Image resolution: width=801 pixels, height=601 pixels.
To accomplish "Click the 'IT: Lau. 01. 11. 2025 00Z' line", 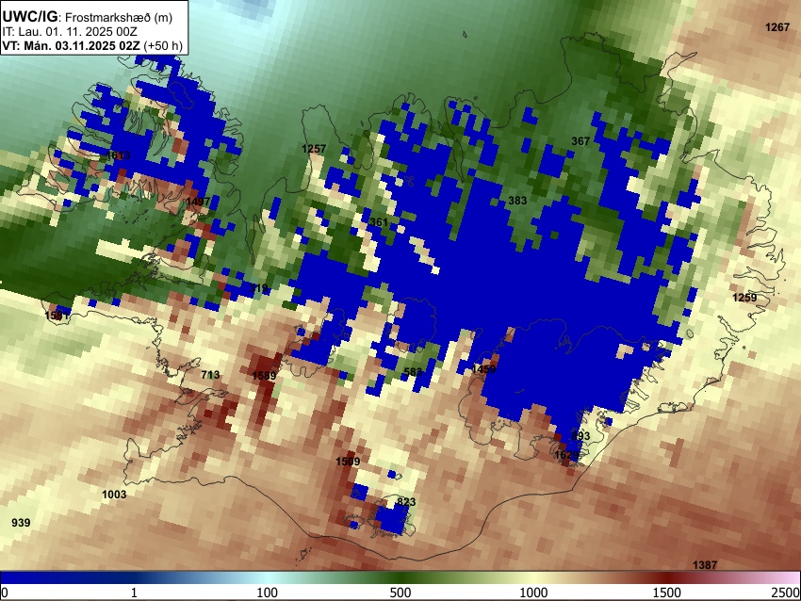I will coord(70,32).
